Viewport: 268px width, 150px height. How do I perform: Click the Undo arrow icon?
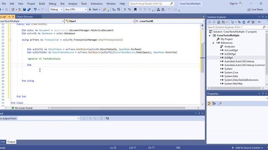click(35, 10)
